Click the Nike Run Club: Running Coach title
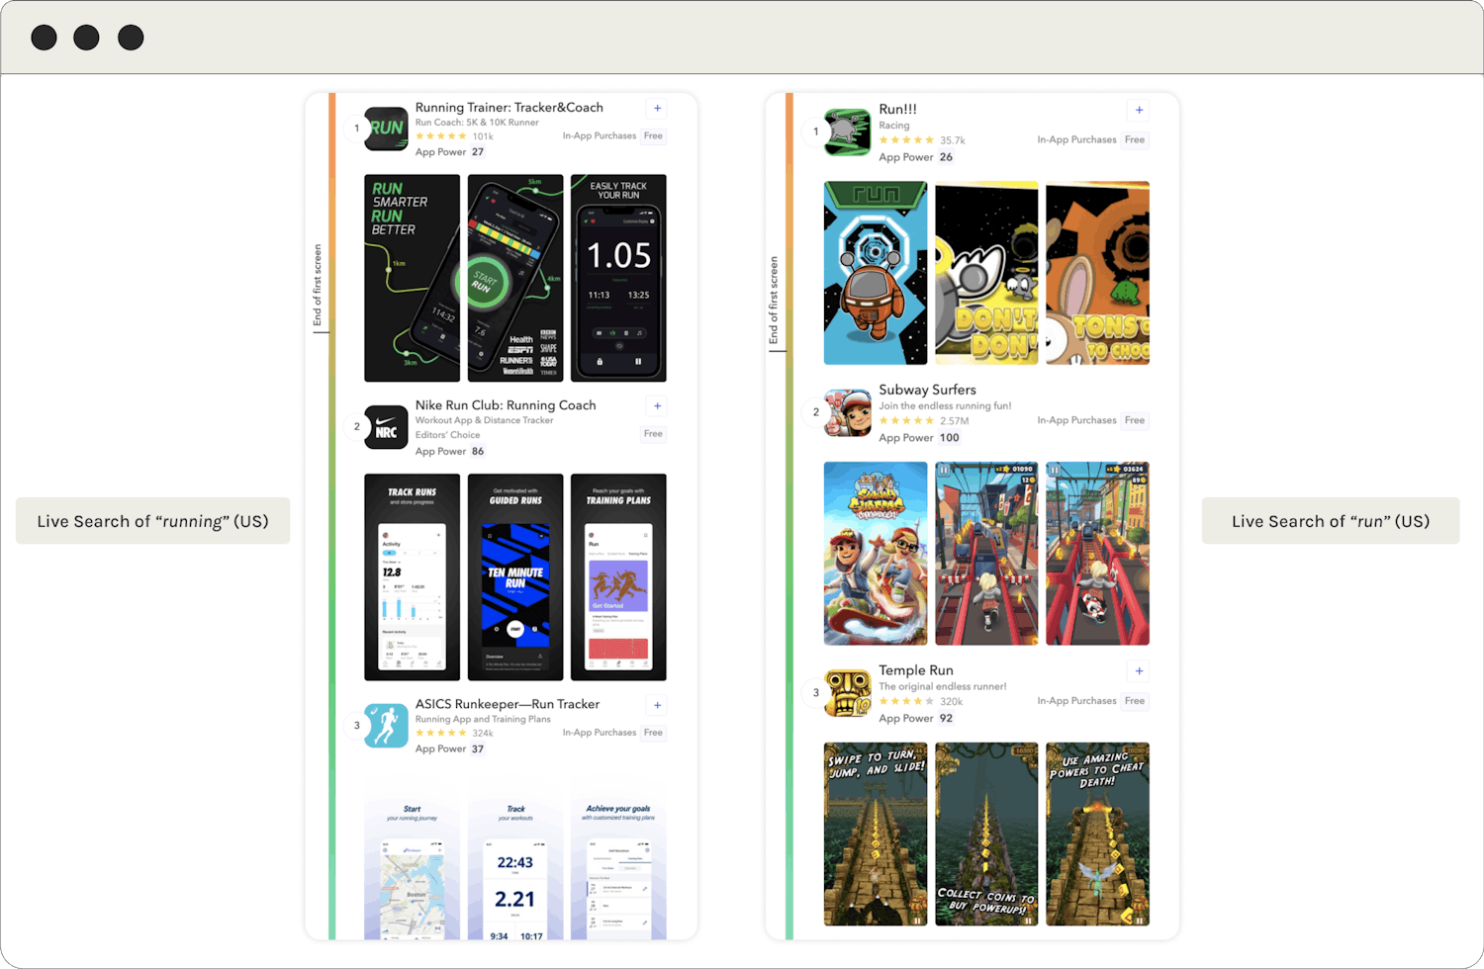Viewport: 1484px width, 969px height. click(x=506, y=405)
